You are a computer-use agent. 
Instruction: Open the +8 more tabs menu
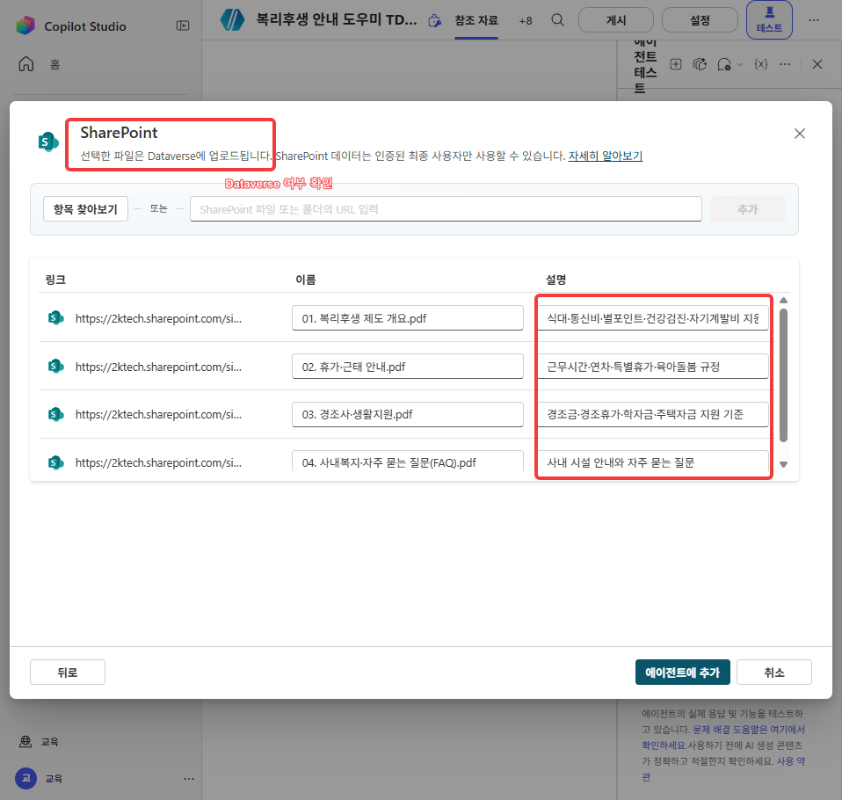point(526,21)
